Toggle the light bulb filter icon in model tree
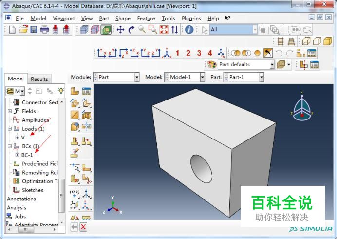 point(61,91)
